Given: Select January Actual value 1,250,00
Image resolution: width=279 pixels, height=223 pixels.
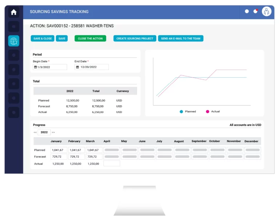Looking at the screenshot, I should [58, 164].
